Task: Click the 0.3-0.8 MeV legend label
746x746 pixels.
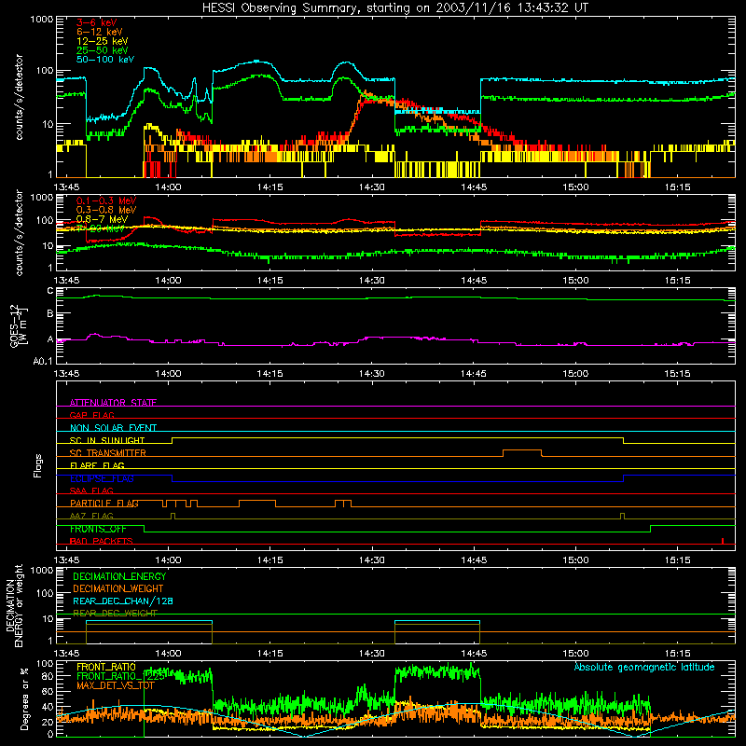Action: (x=106, y=210)
